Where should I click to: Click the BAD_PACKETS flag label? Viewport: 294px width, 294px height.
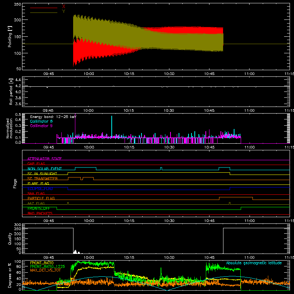click(40, 213)
